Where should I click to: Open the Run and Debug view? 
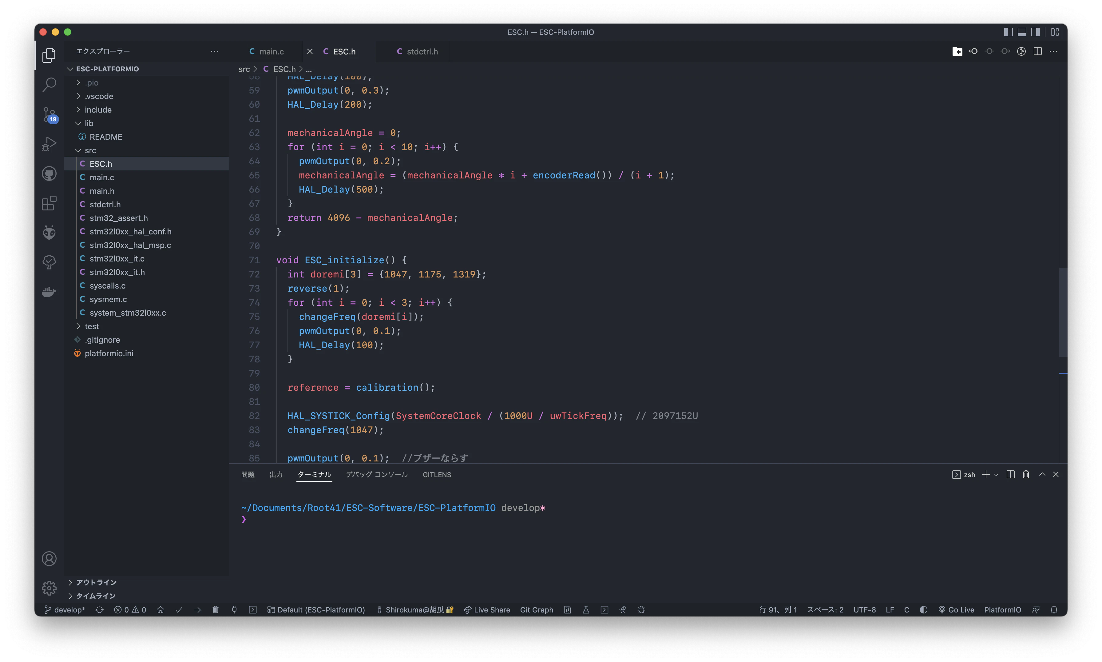[49, 144]
